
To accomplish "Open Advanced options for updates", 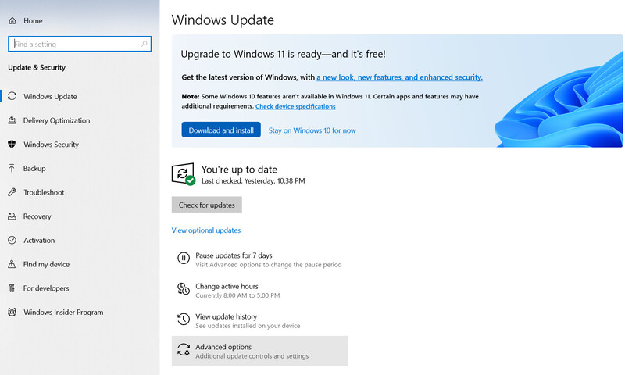I will pos(260,351).
